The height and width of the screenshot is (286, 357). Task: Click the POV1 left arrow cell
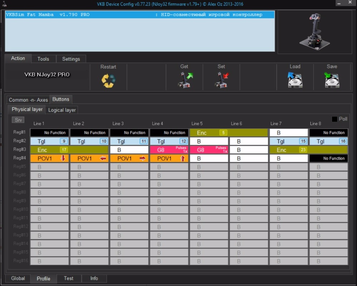(x=89, y=158)
